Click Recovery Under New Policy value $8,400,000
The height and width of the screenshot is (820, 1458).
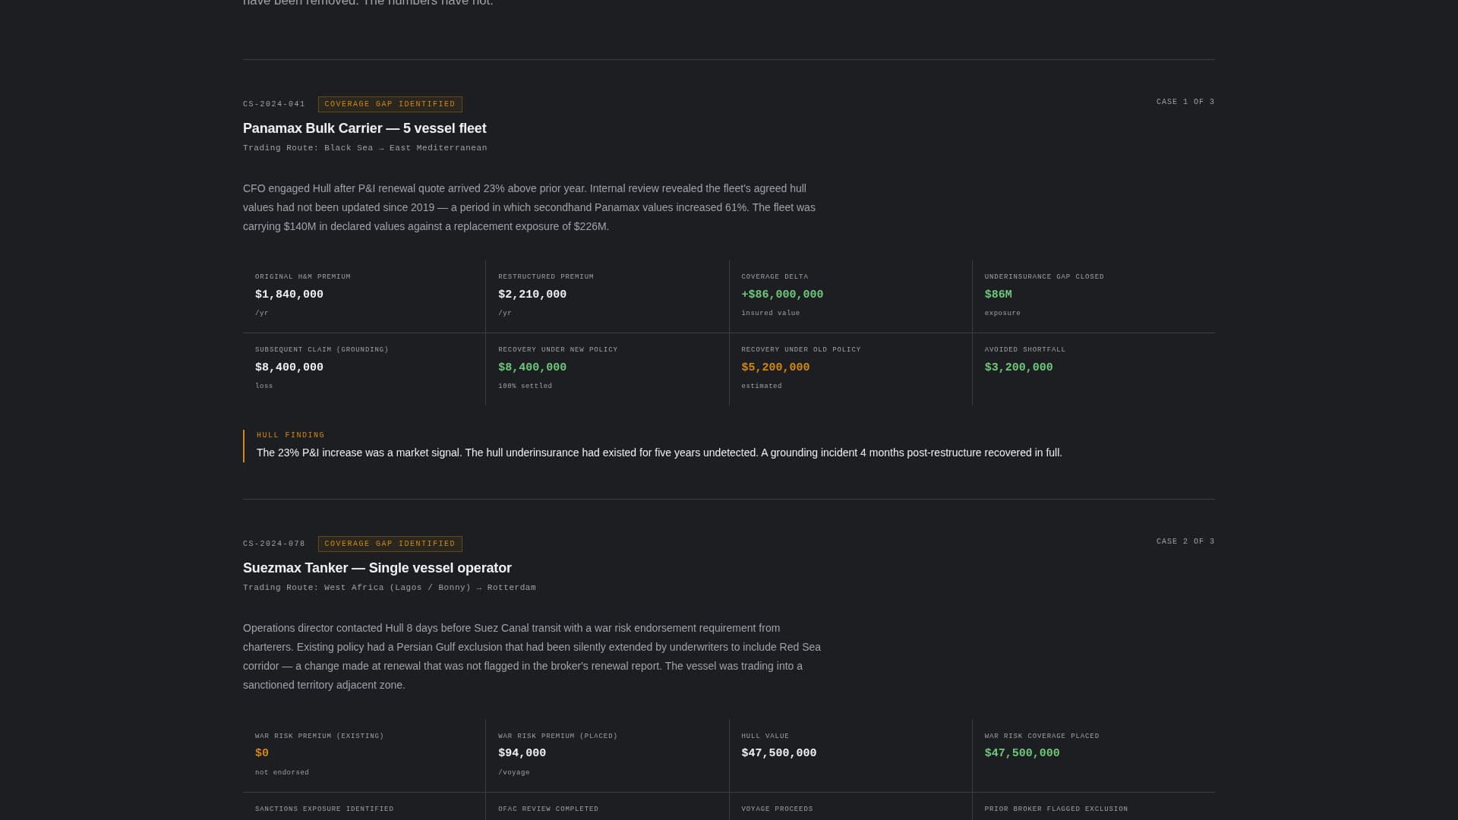click(x=532, y=367)
